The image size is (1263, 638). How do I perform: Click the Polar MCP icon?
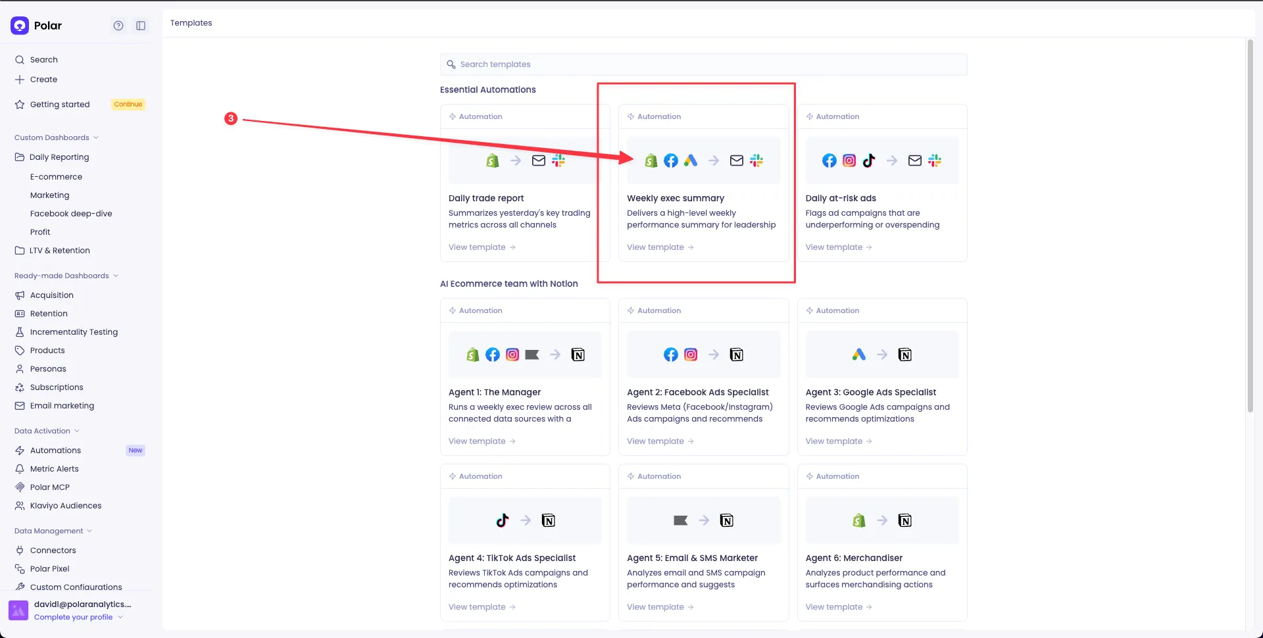(x=20, y=487)
